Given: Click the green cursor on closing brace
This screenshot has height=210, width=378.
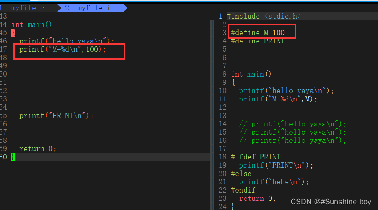Looking at the screenshot, I should 13,157.
